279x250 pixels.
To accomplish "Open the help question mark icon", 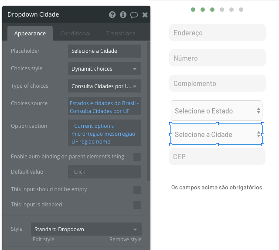I will tap(112, 14).
